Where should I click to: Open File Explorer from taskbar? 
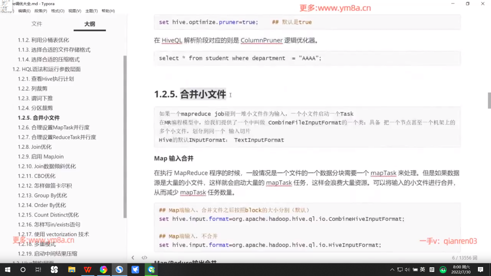72,270
